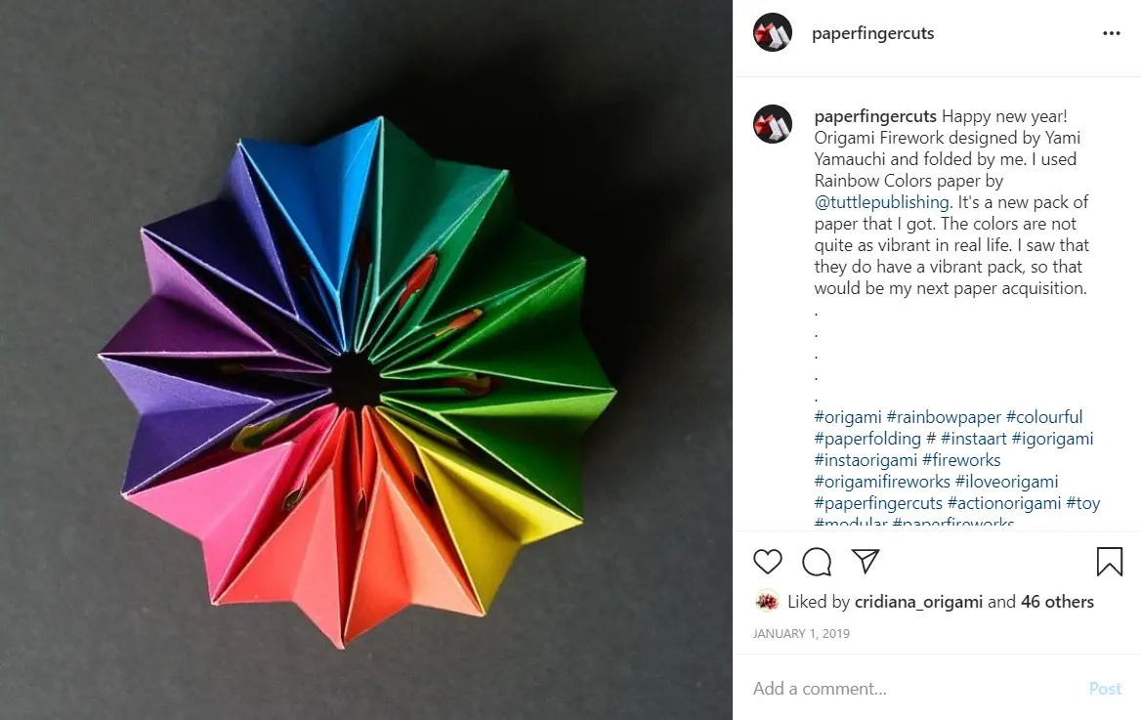Open paperfingercuts username in the caption
This screenshot has width=1141, height=720.
coord(875,116)
